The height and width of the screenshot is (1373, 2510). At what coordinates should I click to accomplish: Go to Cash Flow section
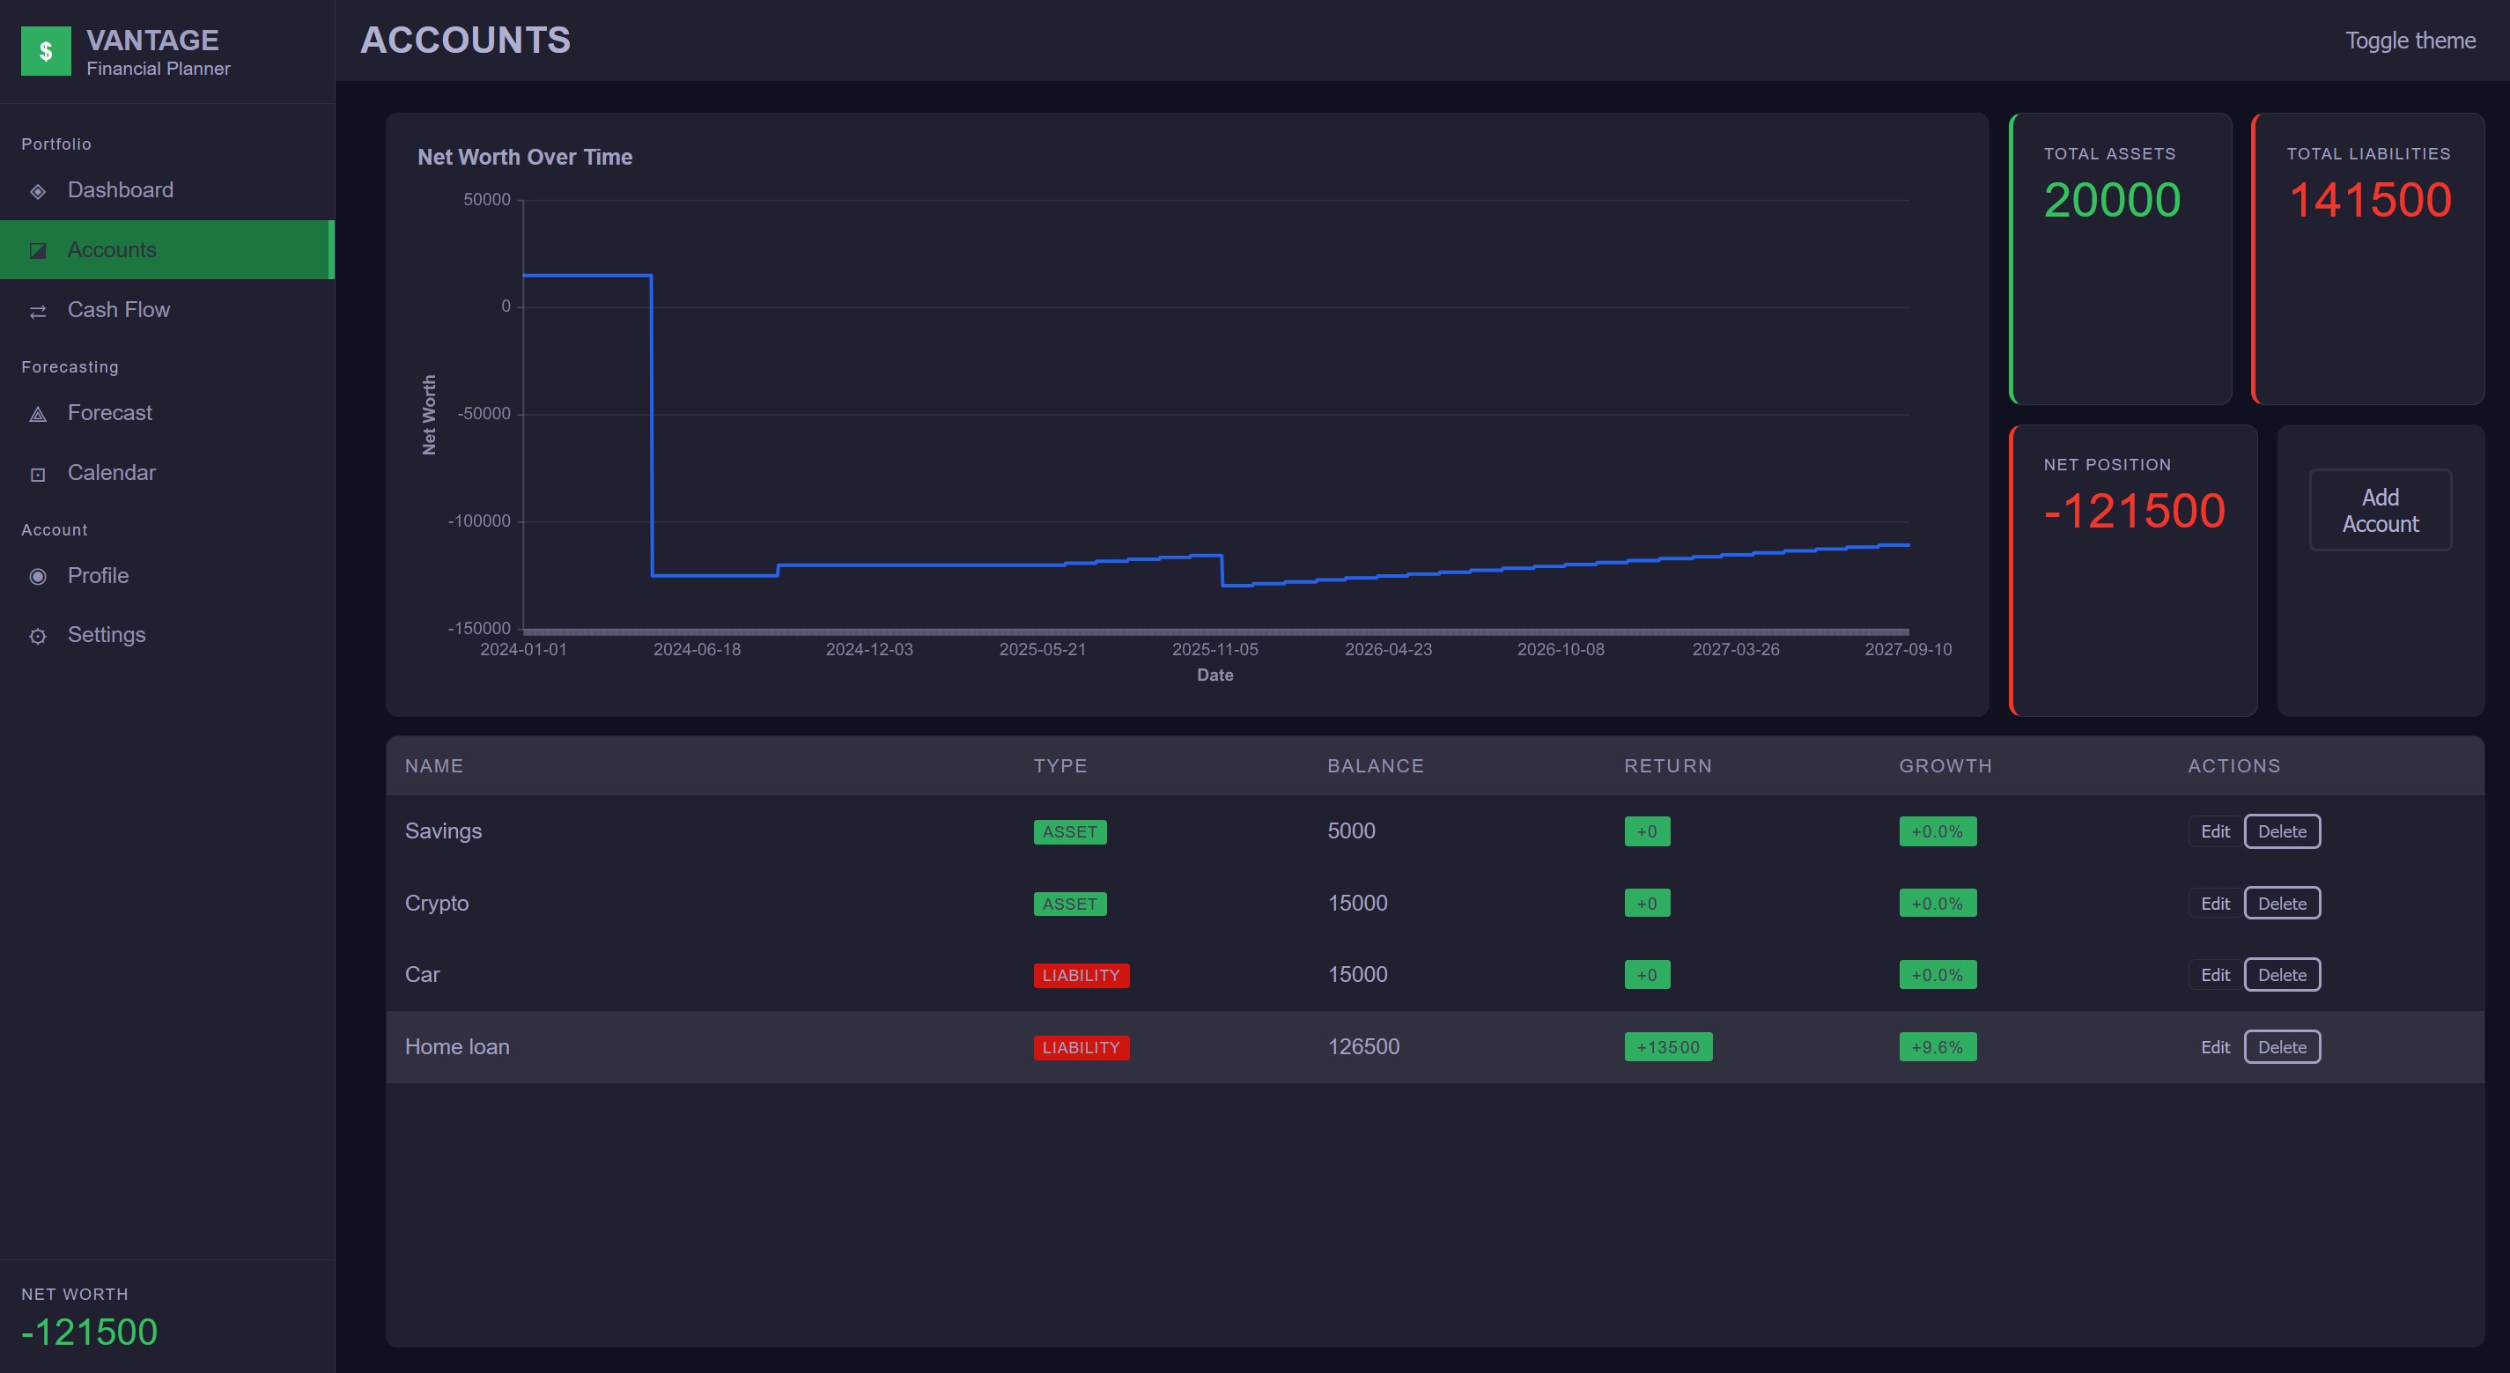[x=167, y=310]
